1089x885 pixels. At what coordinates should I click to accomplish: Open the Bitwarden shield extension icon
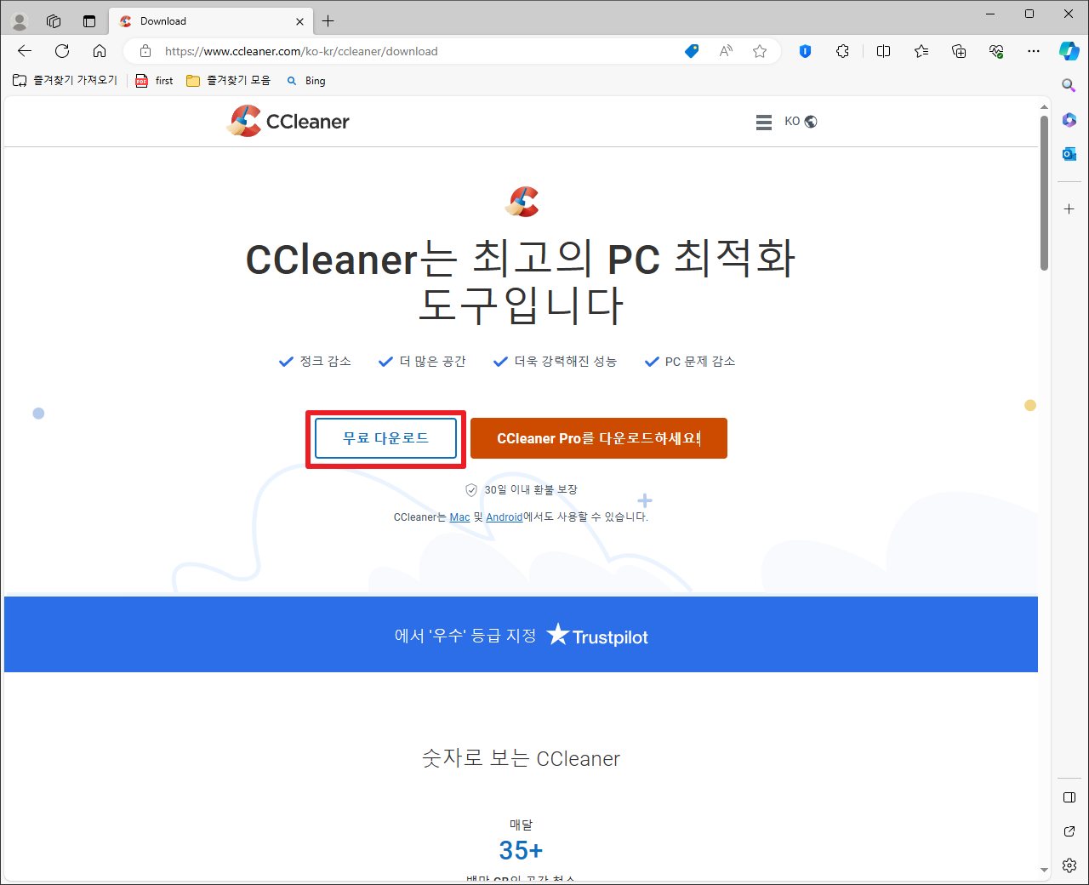point(805,51)
